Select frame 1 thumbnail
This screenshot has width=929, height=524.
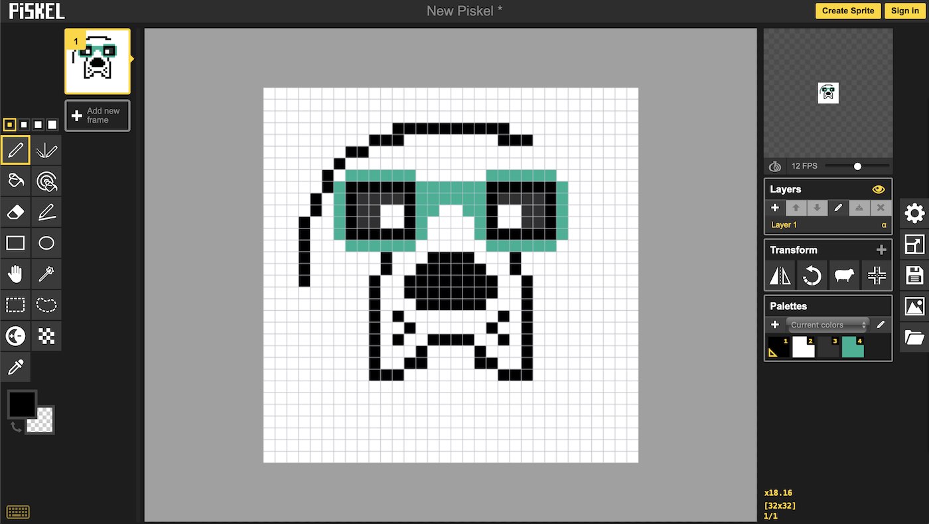[x=98, y=61]
